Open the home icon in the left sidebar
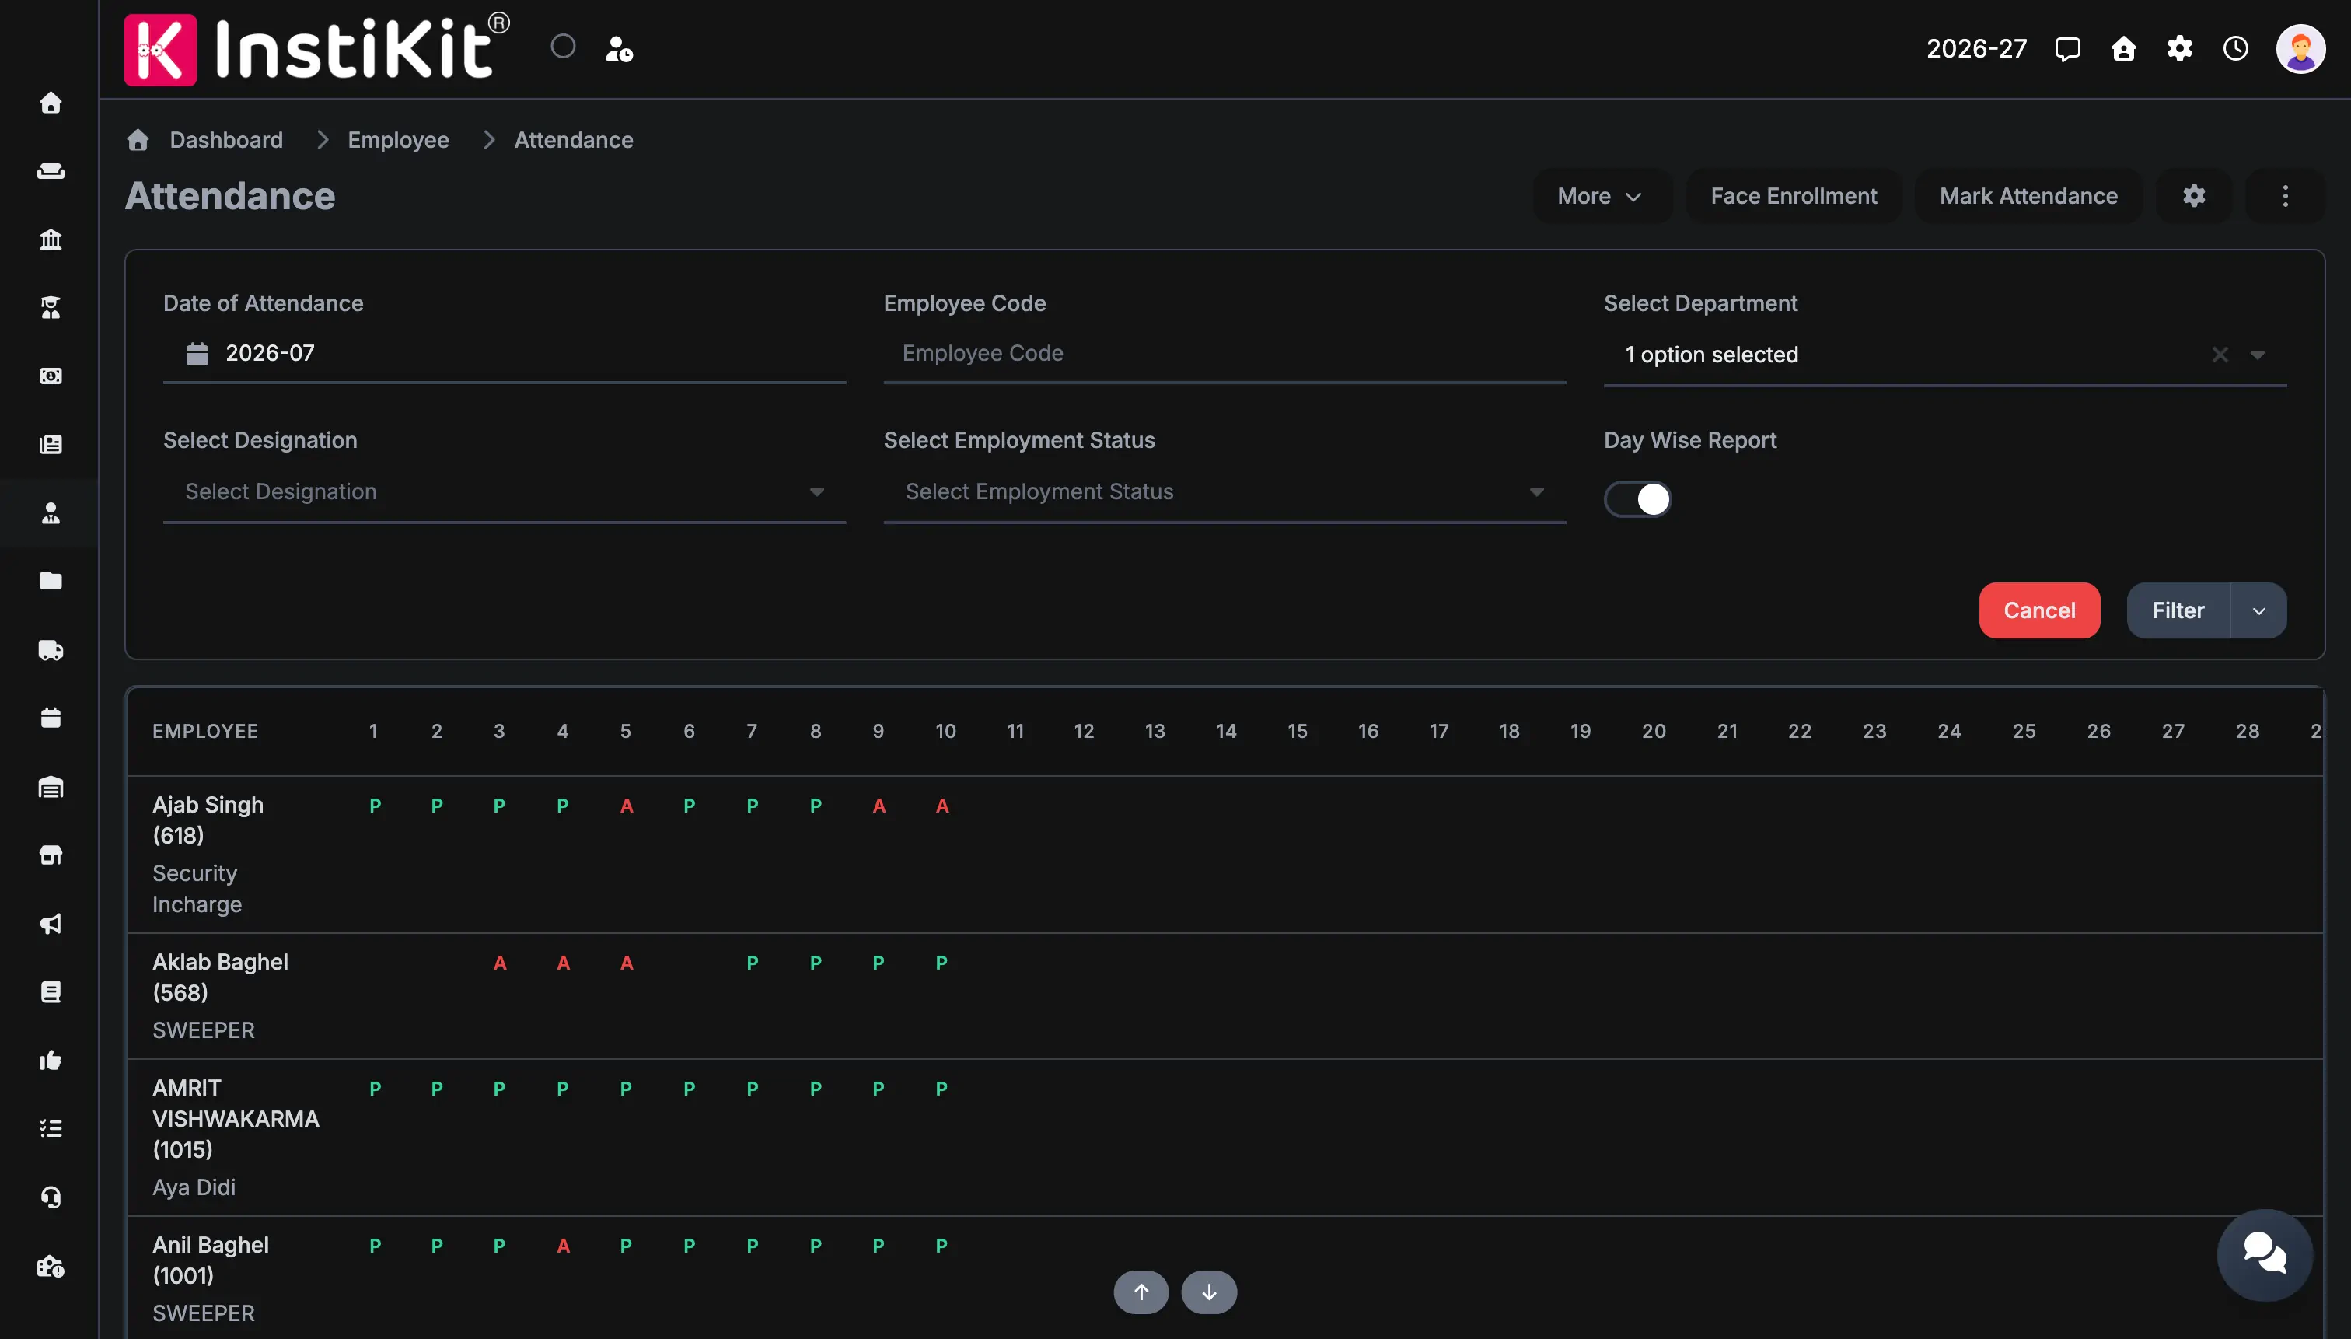The height and width of the screenshot is (1339, 2351). coord(51,102)
